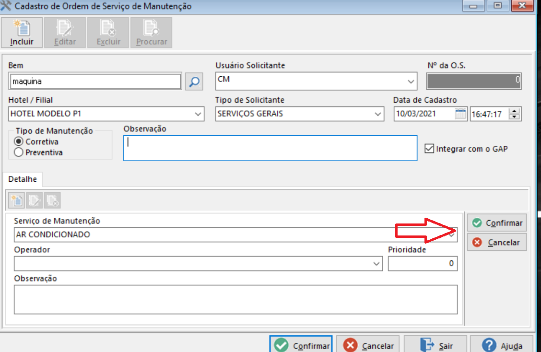Open the calendar picker for Data de Cadastro
Screen dimensions: 541x352
(460, 114)
